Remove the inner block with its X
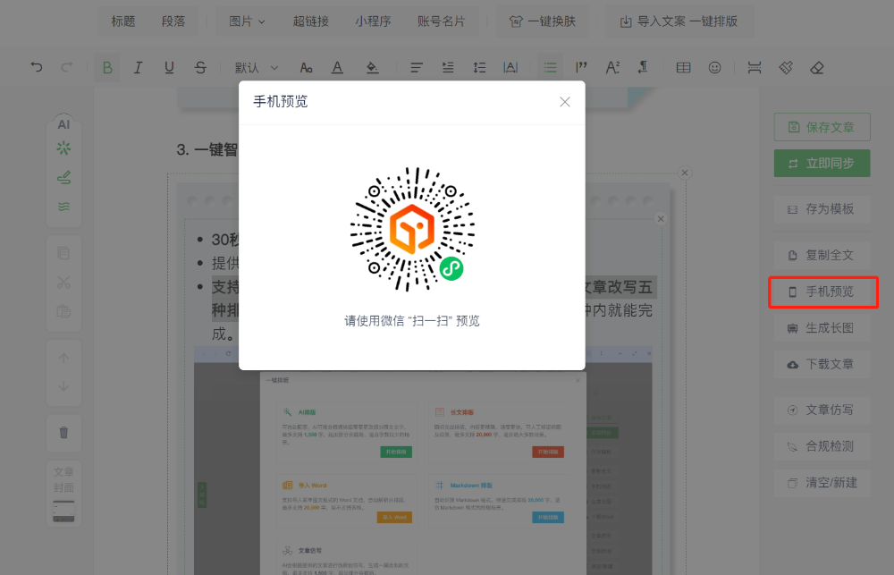The image size is (894, 575). click(x=661, y=219)
